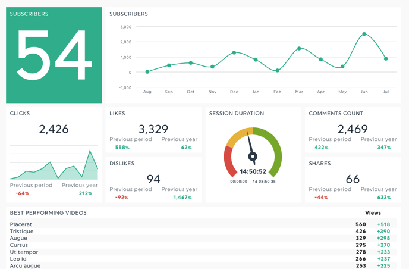Viewport: 409px width, 269px height.
Task: Click the Jul data point at chart end
Action: tap(386, 59)
